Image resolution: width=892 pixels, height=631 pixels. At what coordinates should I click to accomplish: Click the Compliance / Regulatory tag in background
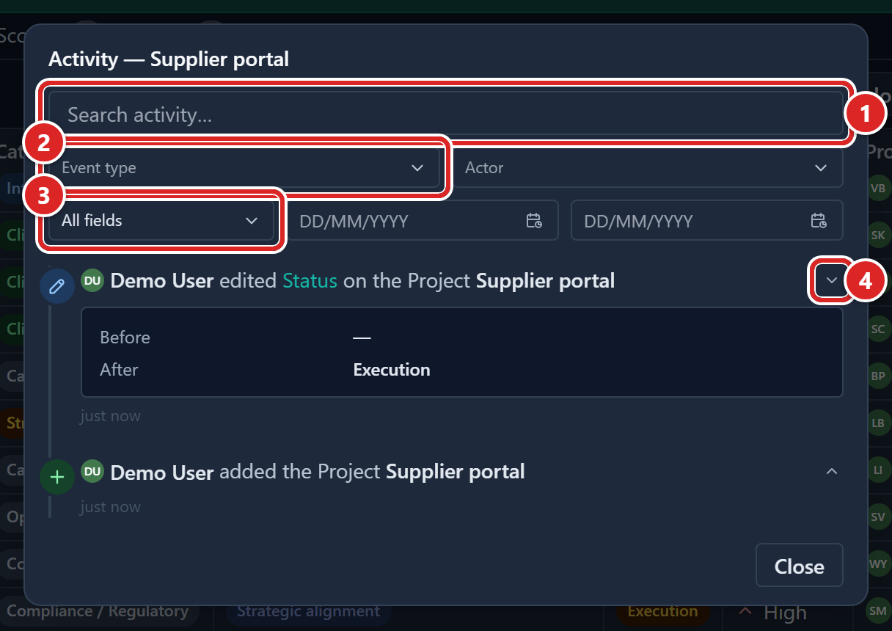[x=98, y=611]
